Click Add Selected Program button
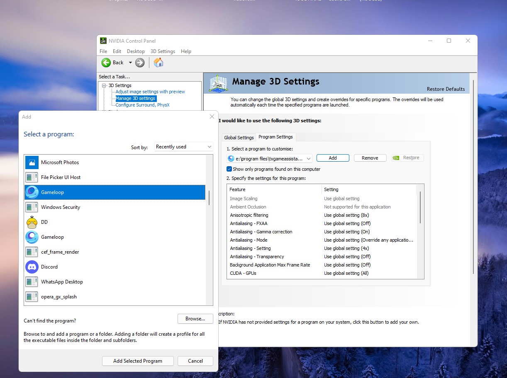 point(138,361)
